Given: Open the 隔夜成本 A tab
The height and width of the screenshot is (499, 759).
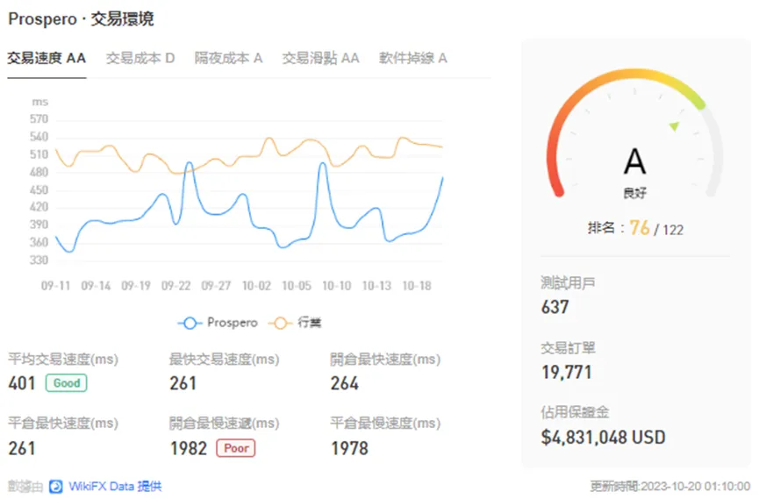Looking at the screenshot, I should coord(228,58).
